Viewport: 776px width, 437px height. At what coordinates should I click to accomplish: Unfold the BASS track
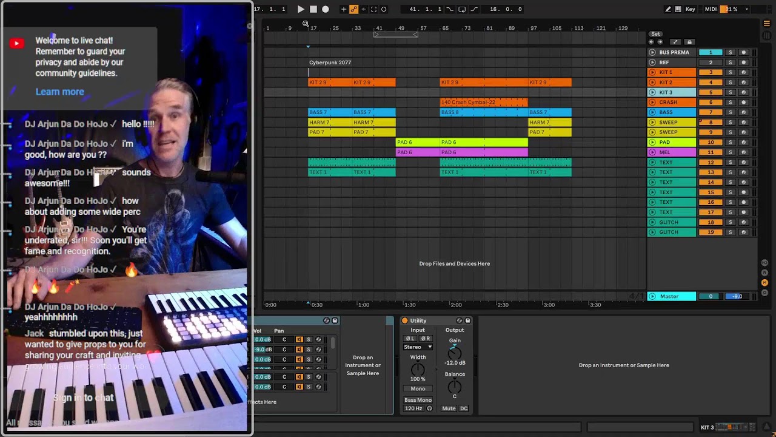[652, 112]
